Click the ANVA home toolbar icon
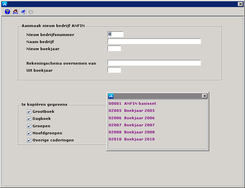The image size is (245, 188). click(x=15, y=12)
